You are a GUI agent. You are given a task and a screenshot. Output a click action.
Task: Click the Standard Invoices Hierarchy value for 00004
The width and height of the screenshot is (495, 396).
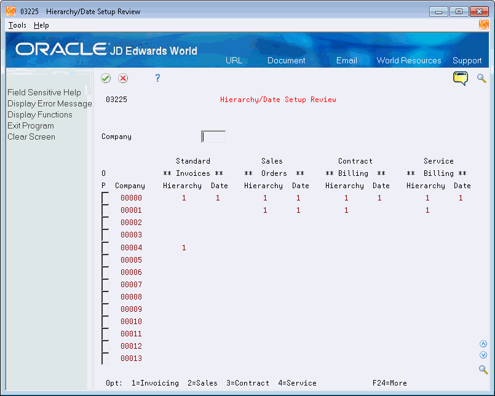tap(184, 248)
